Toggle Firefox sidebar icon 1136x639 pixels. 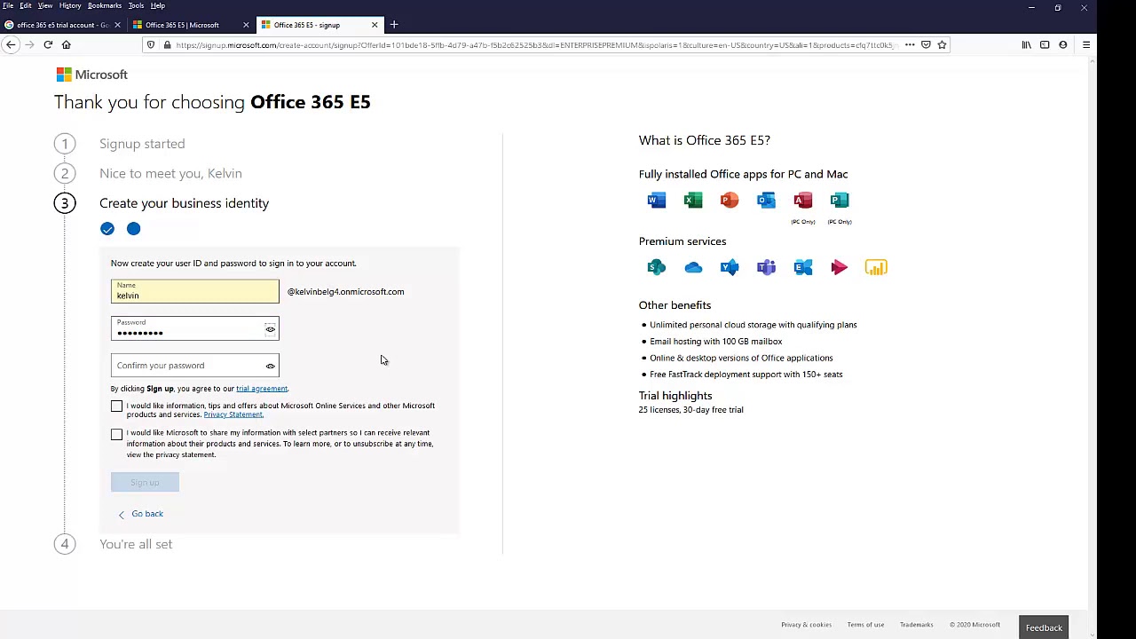1045,44
